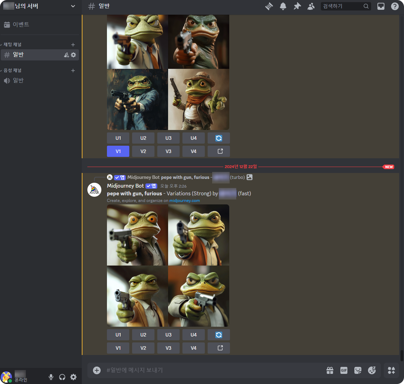Open the apps launcher icon
This screenshot has height=384, width=404.
391,370
